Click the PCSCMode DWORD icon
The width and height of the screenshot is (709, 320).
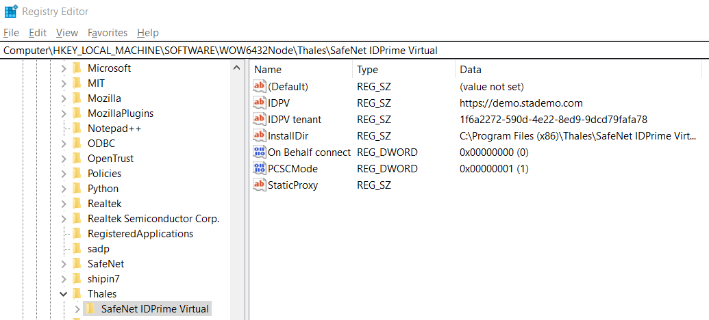click(259, 168)
